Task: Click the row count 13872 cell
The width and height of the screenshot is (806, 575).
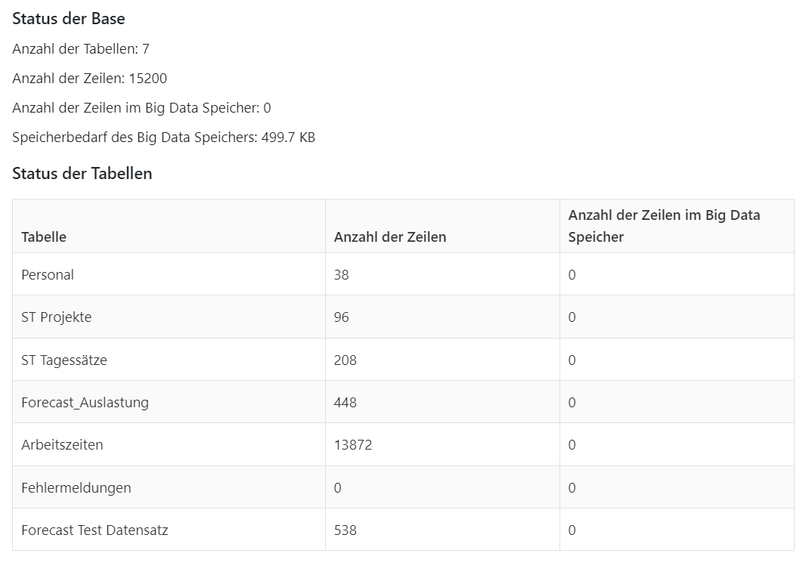Action: tap(352, 445)
